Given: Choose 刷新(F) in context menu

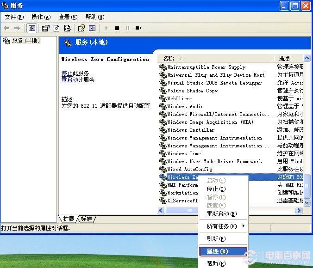Looking at the screenshot, I should pos(223,238).
